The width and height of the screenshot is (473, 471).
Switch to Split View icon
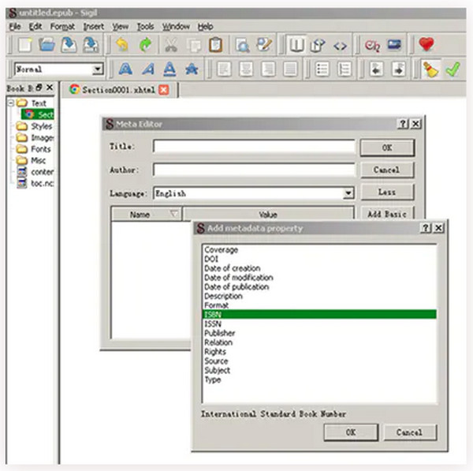(x=318, y=45)
